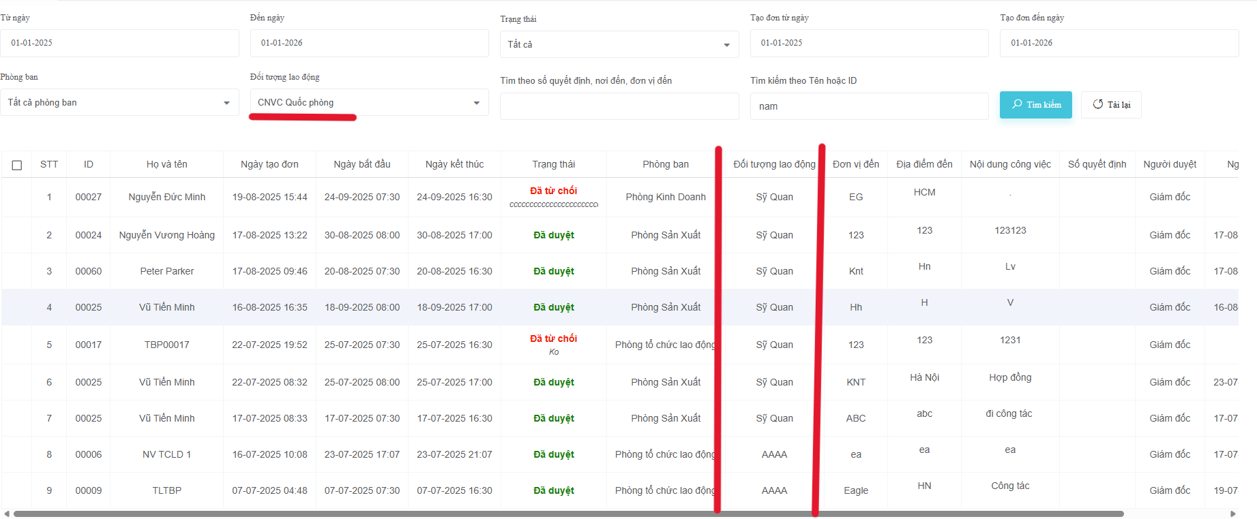This screenshot has width=1257, height=519.
Task: Toggle the select-all checkbox in table header
Action: [x=17, y=165]
